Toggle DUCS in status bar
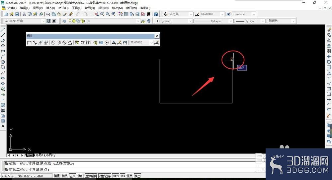This screenshot has height=180, width=332. [x=116, y=176]
